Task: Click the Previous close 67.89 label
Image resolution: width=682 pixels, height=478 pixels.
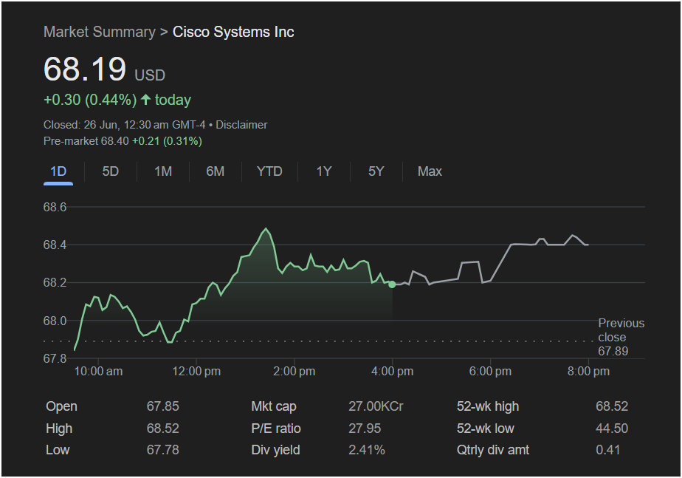Action: [x=621, y=337]
